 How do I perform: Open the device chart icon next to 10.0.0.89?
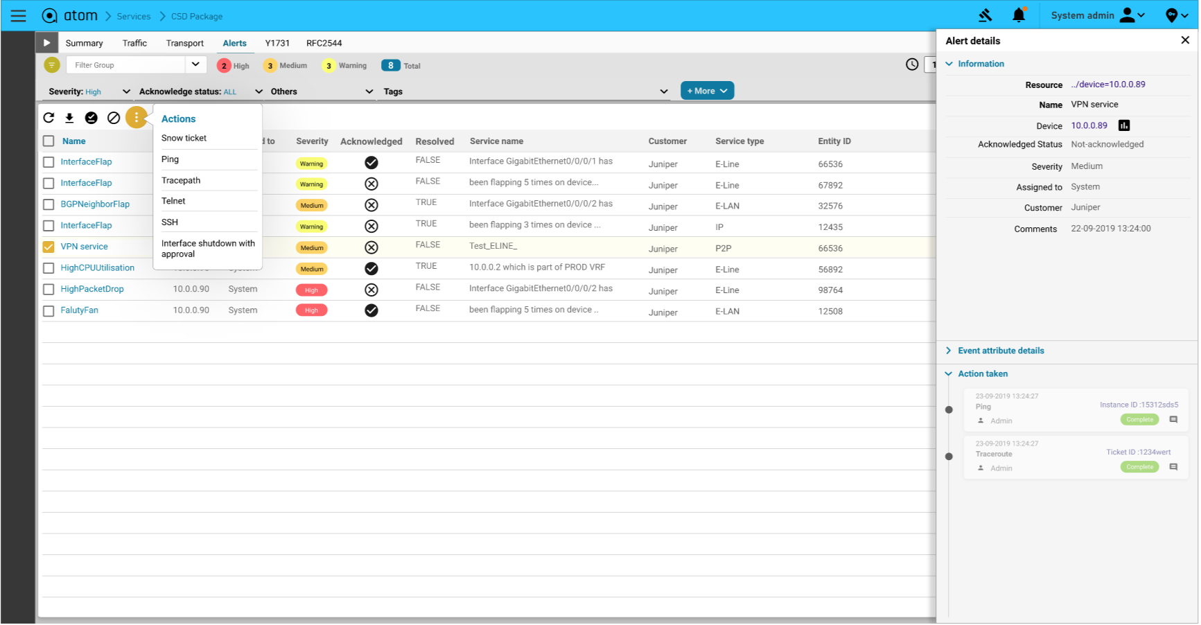click(x=1124, y=125)
